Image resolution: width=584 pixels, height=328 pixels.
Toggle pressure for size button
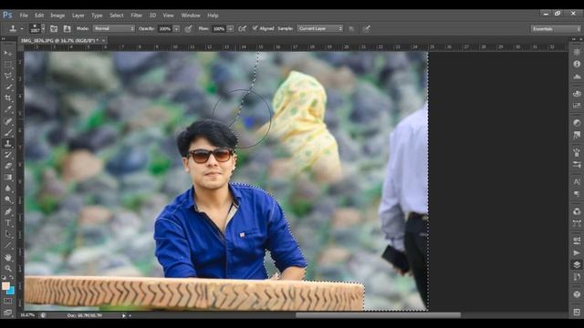(367, 28)
